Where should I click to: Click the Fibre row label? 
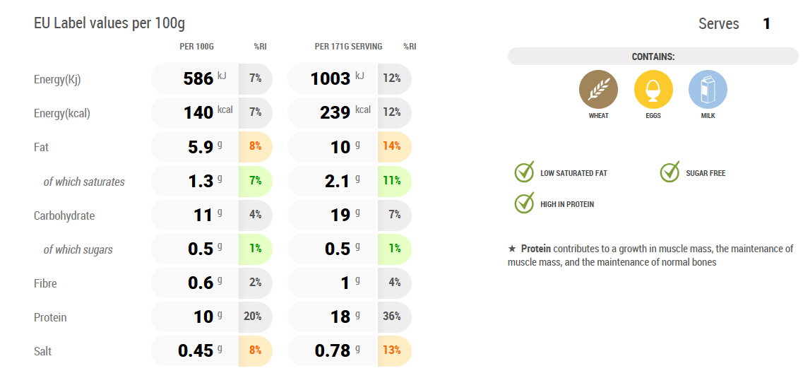[x=45, y=283]
